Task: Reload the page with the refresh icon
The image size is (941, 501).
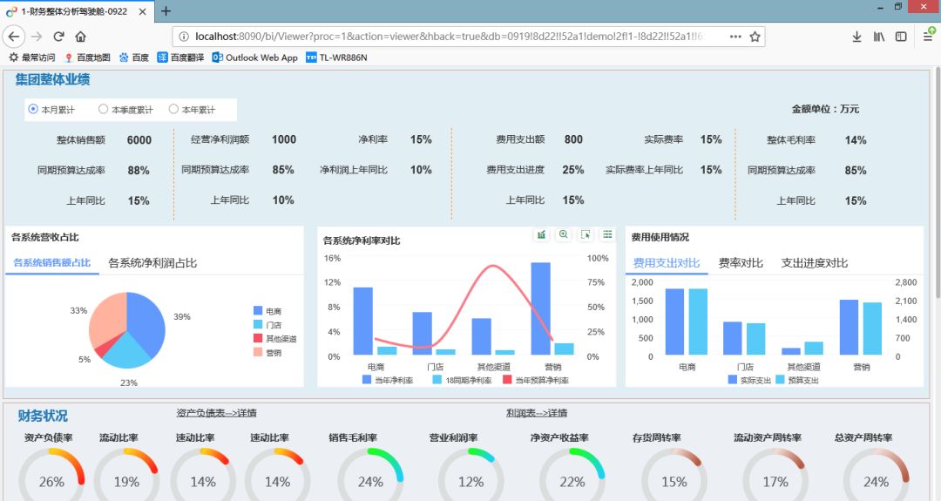Action: pyautogui.click(x=59, y=37)
